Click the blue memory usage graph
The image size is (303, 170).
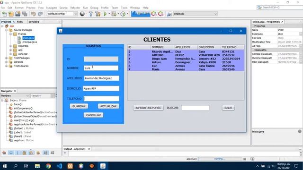[x=141, y=14]
